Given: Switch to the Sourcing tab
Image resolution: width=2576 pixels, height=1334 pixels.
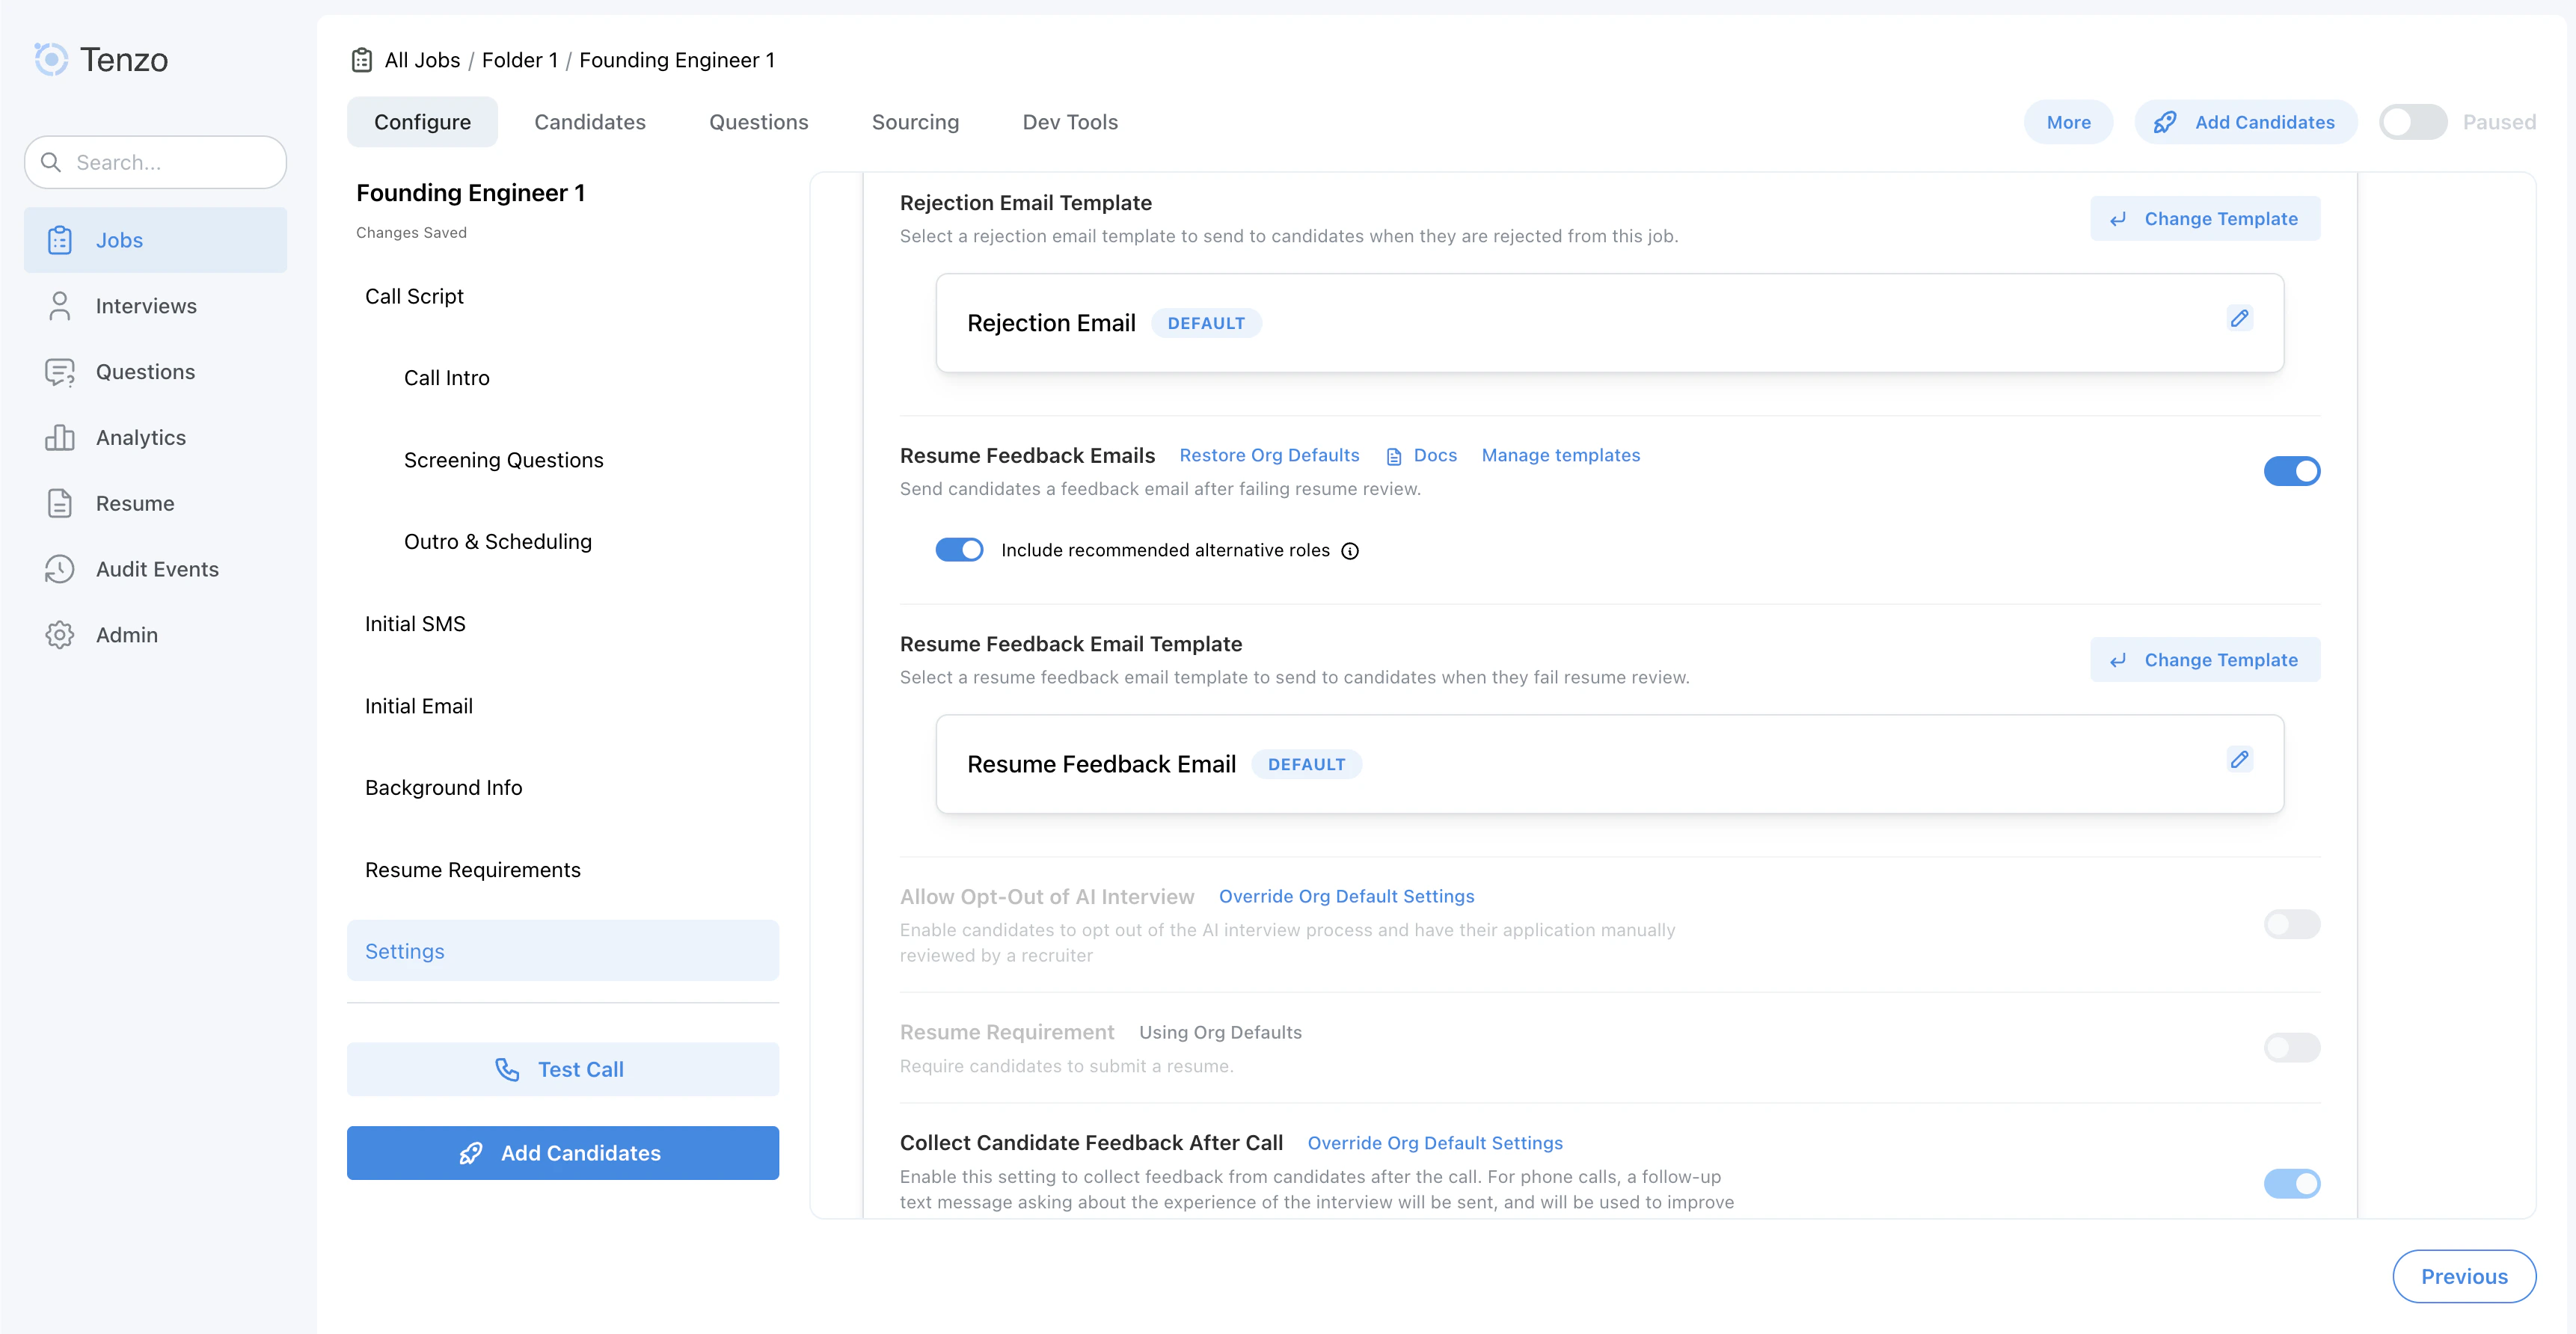Looking at the screenshot, I should (915, 121).
